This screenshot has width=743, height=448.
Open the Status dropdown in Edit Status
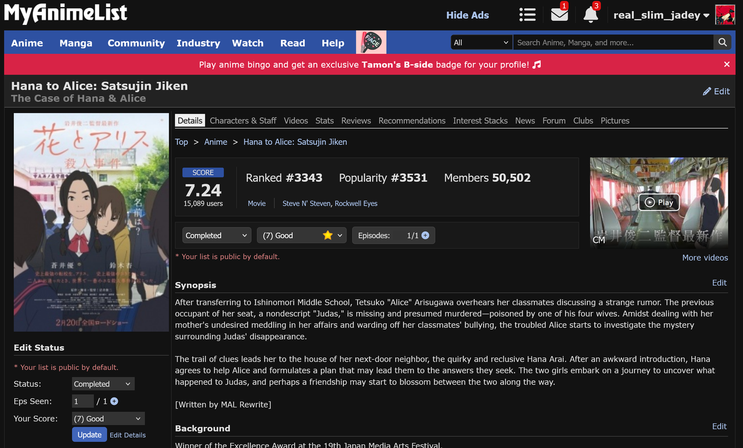[103, 384]
